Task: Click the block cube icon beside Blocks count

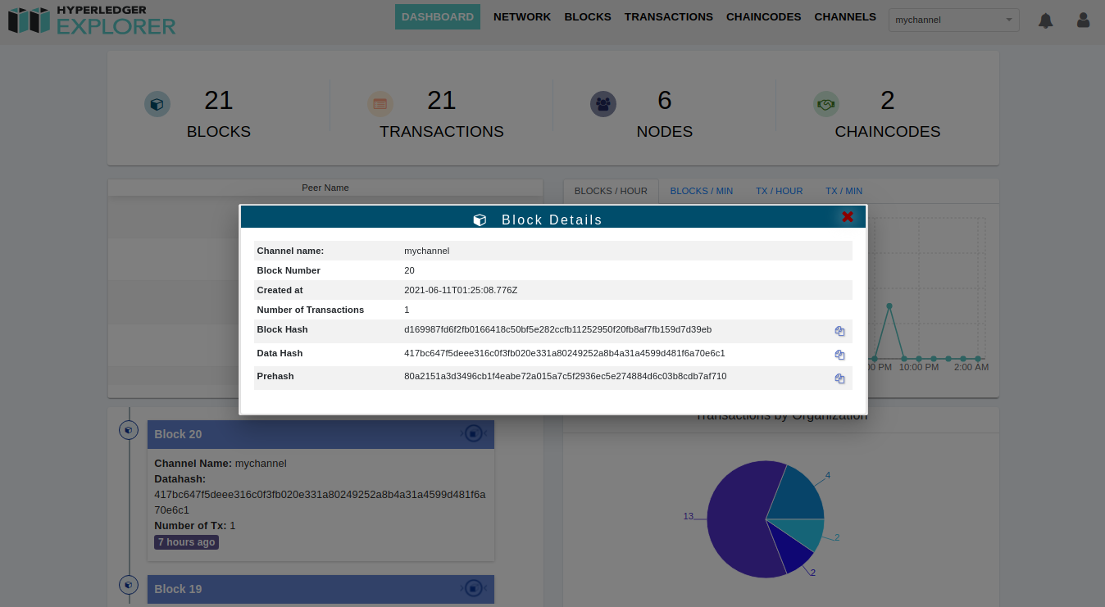Action: click(x=157, y=104)
